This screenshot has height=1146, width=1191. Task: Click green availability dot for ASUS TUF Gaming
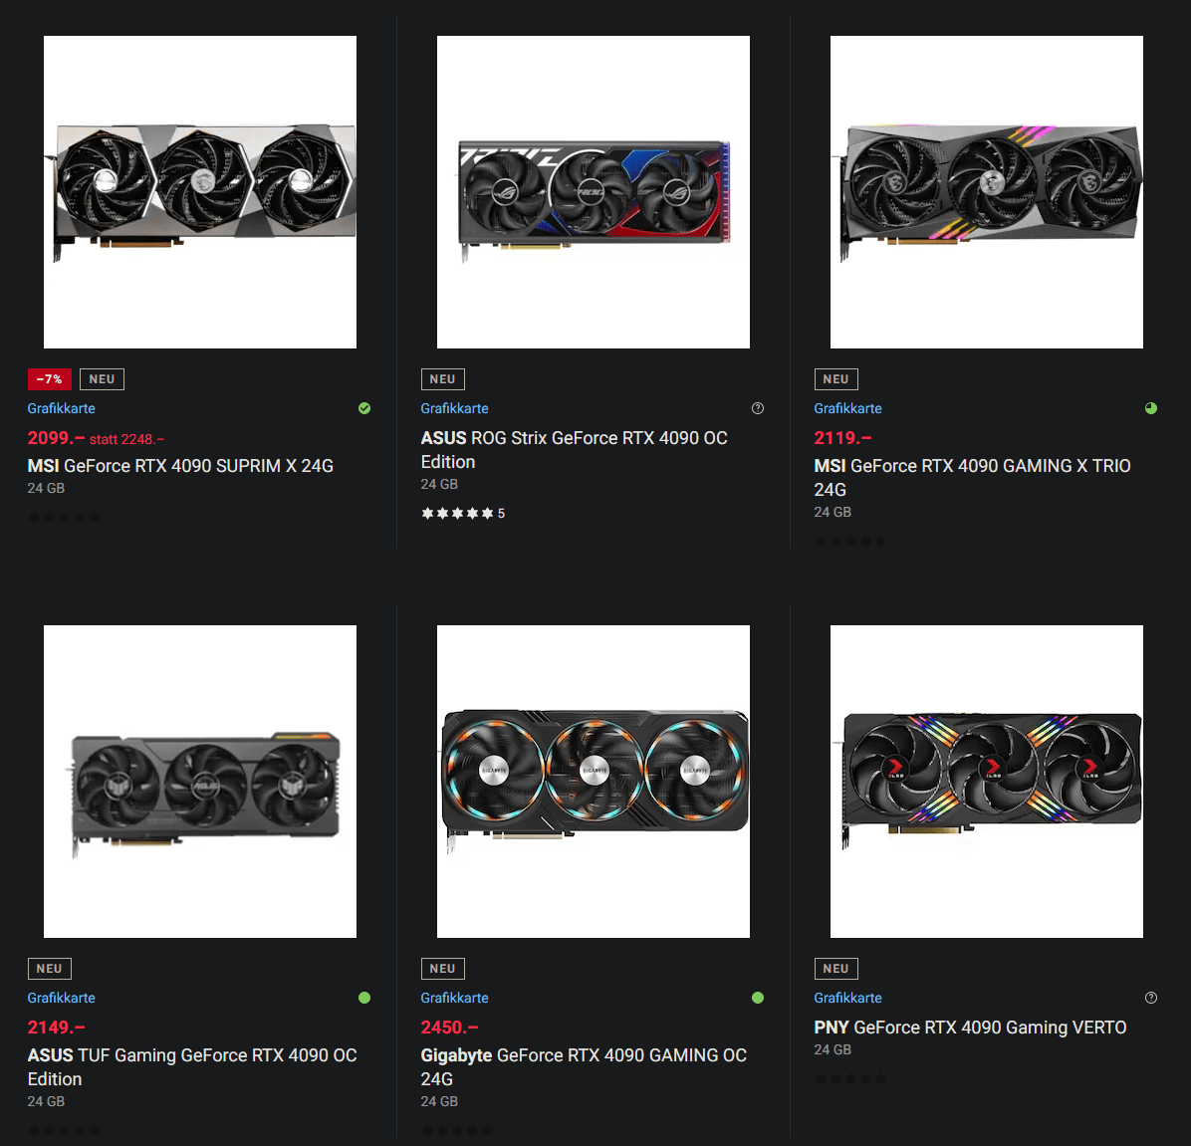pos(364,998)
